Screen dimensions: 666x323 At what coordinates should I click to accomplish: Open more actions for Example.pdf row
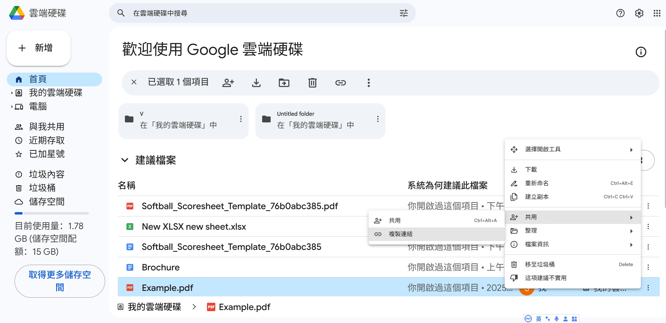point(648,288)
